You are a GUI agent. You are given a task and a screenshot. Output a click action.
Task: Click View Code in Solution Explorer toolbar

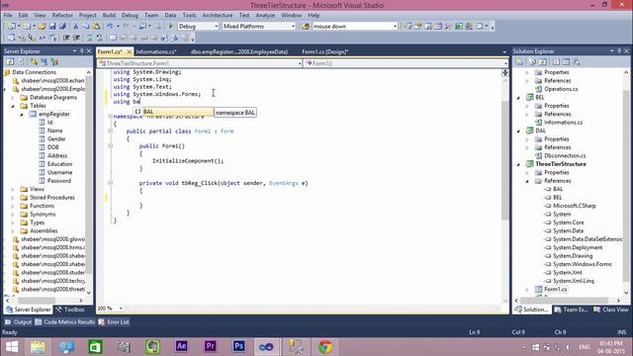(556, 61)
